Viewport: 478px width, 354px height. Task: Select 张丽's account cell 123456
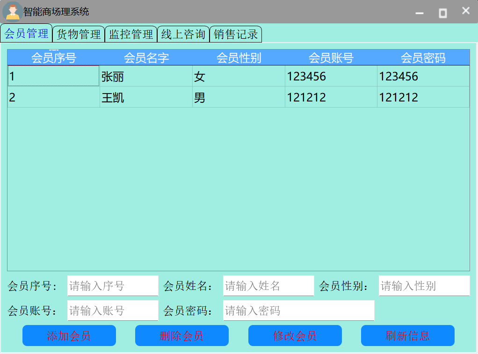point(331,76)
